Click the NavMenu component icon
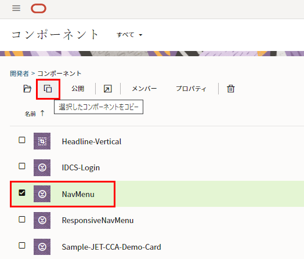This screenshot has width=304, height=259. pos(42,194)
